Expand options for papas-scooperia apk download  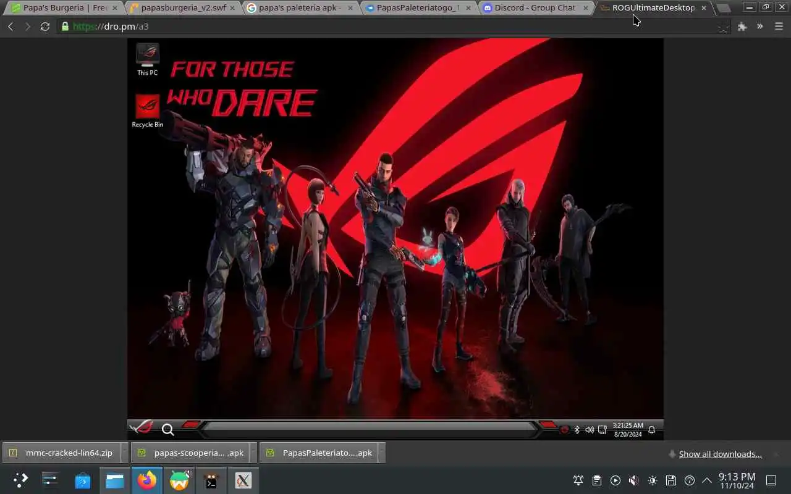[x=253, y=453]
